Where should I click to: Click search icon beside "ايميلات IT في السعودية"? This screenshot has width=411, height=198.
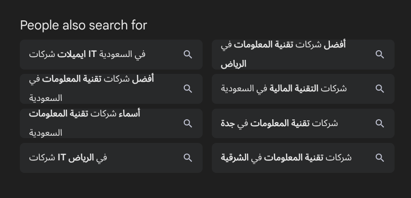188,55
